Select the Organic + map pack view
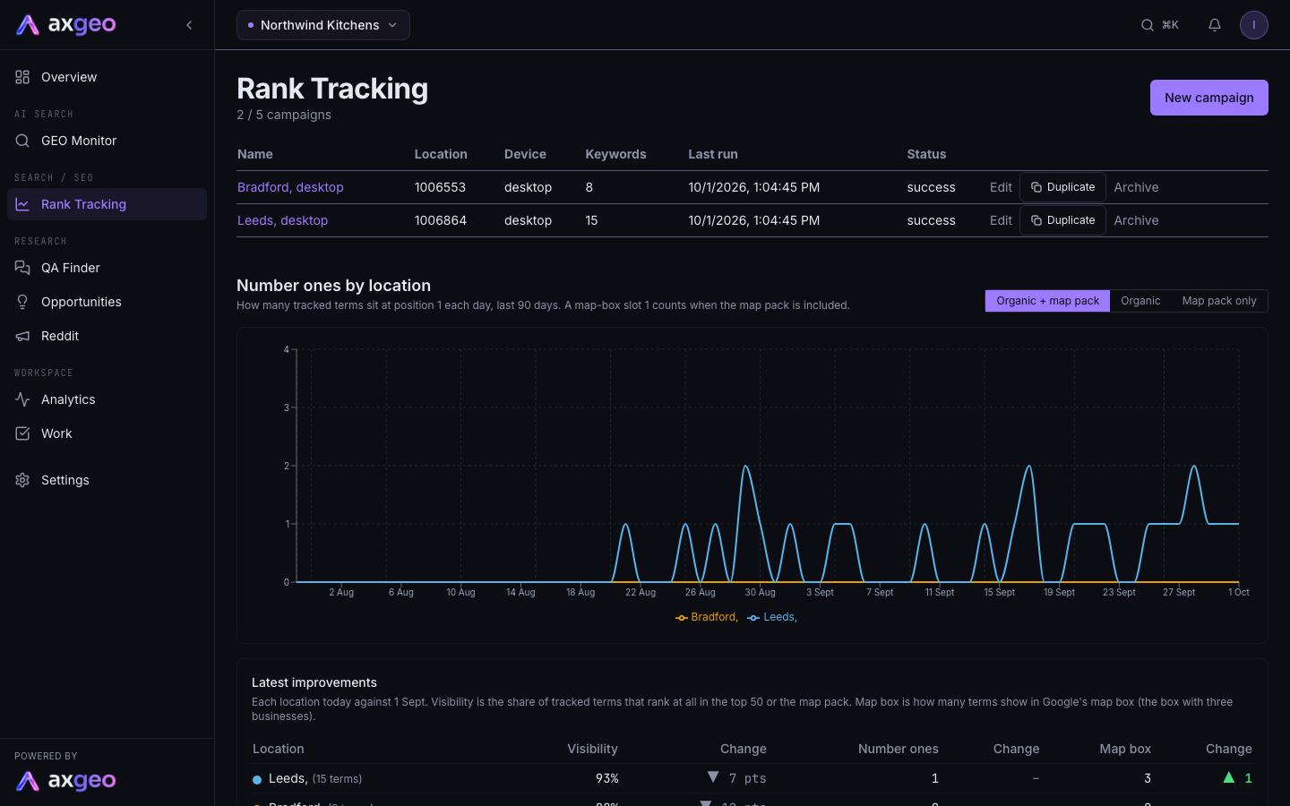Image resolution: width=1290 pixels, height=806 pixels. tap(1047, 301)
